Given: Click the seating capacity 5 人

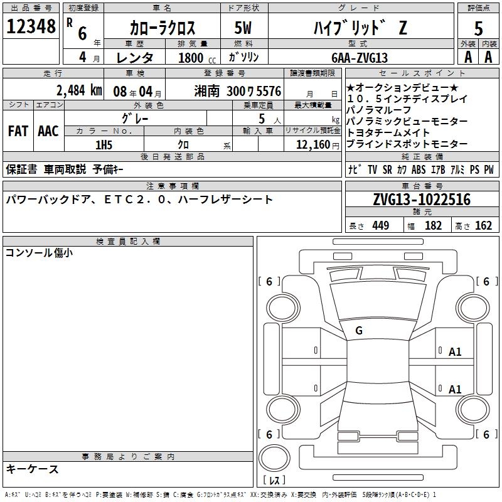Looking at the screenshot, I should (269, 119).
